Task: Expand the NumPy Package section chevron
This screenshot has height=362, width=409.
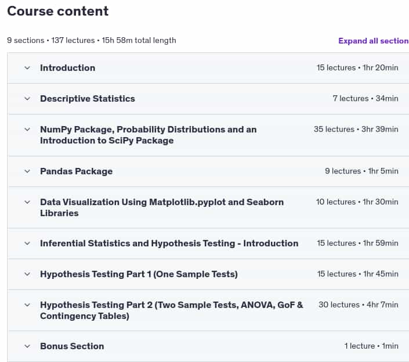Action: point(27,130)
